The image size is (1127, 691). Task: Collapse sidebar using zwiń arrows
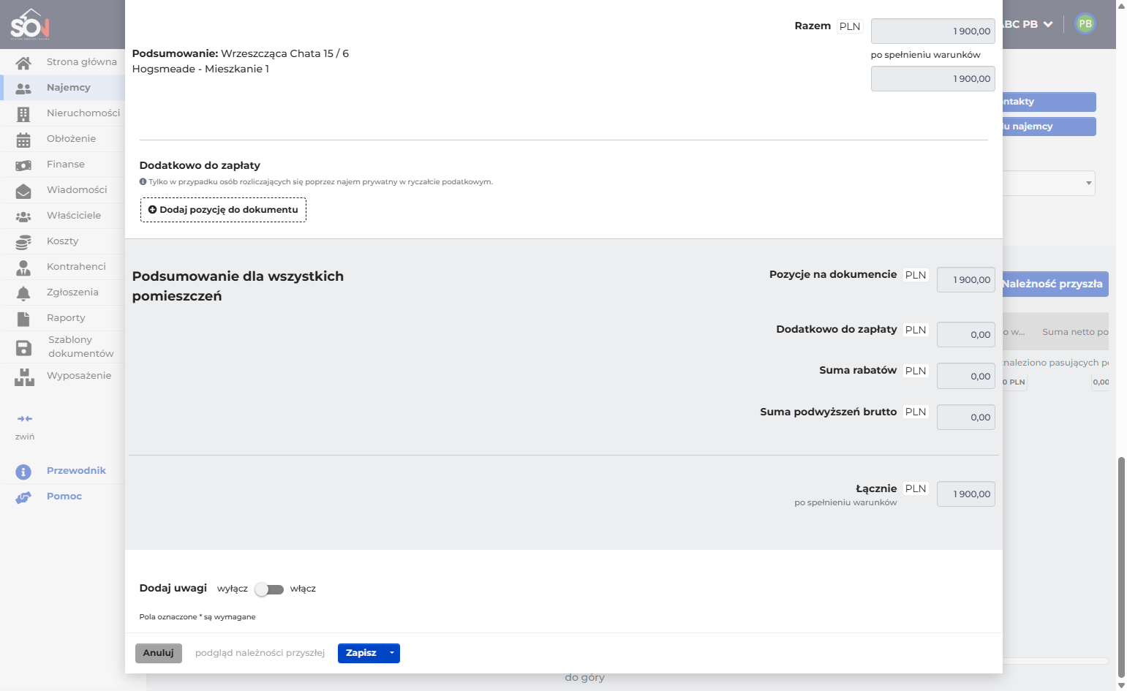point(25,419)
